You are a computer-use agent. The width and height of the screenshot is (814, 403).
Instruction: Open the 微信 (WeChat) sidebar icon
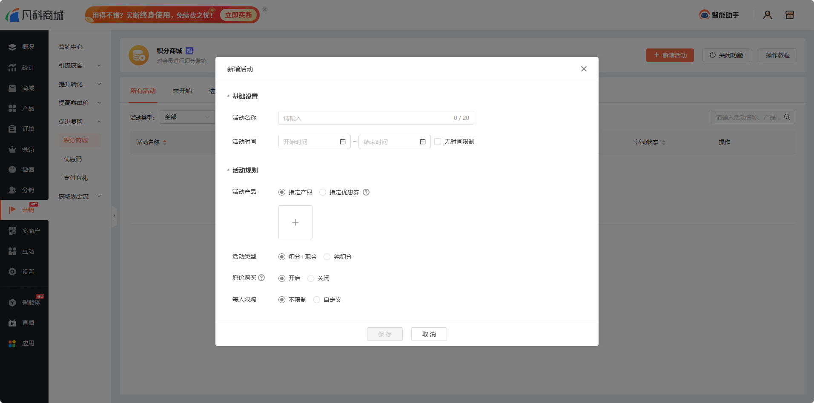tap(24, 169)
